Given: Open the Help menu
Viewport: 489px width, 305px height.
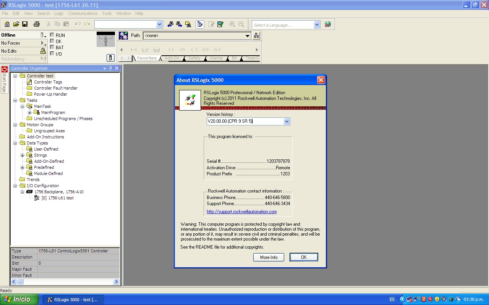Looking at the screenshot, I should 139,13.
